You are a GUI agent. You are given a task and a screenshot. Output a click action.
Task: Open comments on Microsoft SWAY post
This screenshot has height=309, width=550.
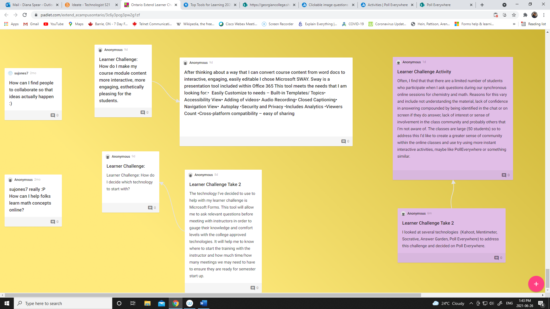click(345, 141)
